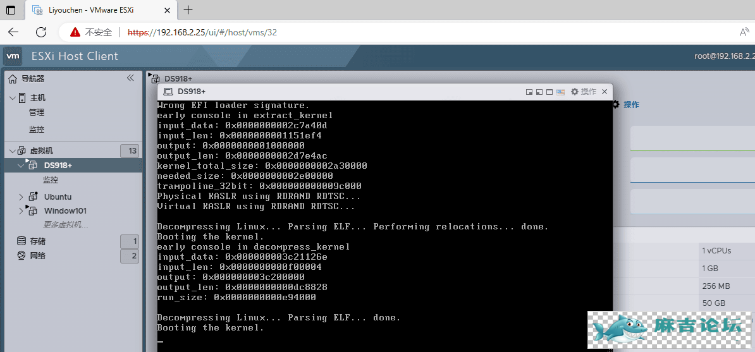Screen dimensions: 755x352
Task: Collapse the 主机 tree node
Action: point(12,98)
